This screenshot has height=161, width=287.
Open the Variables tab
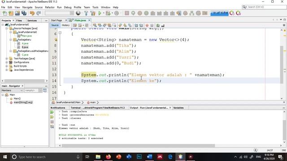(x=178, y=108)
